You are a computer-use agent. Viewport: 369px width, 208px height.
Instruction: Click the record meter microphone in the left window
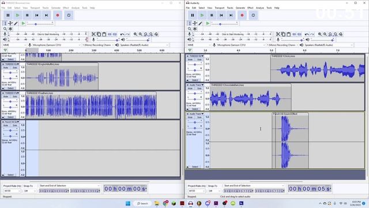coord(5,34)
